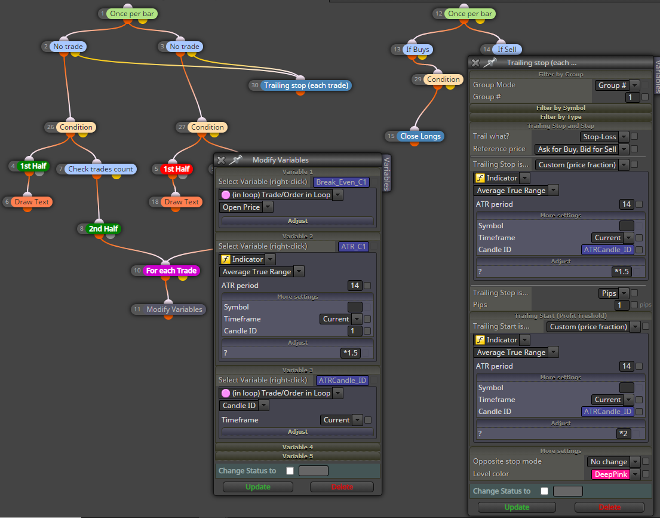The width and height of the screenshot is (660, 518).
Task: Select No trade node 3
Action: 185,47
